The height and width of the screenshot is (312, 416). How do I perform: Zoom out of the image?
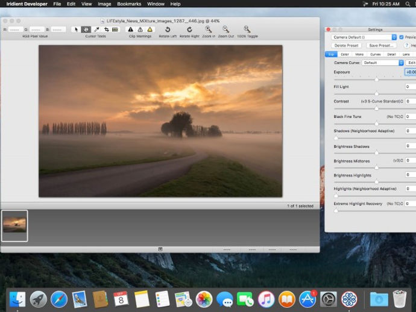[225, 29]
